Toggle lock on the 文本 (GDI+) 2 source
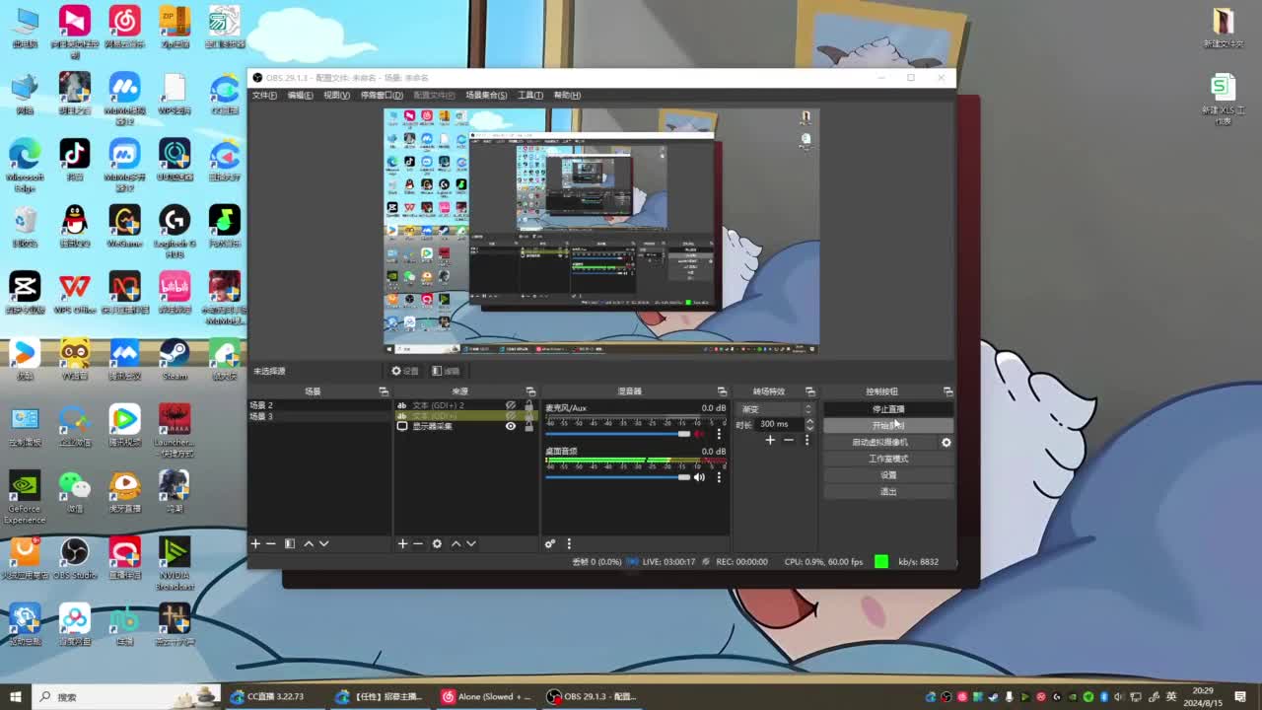The height and width of the screenshot is (710, 1262). tap(528, 405)
